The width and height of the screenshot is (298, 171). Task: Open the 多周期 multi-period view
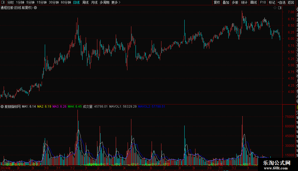[104, 2]
